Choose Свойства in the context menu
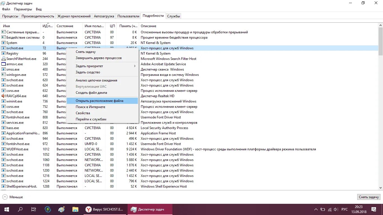The height and width of the screenshot is (215, 383). (x=103, y=113)
